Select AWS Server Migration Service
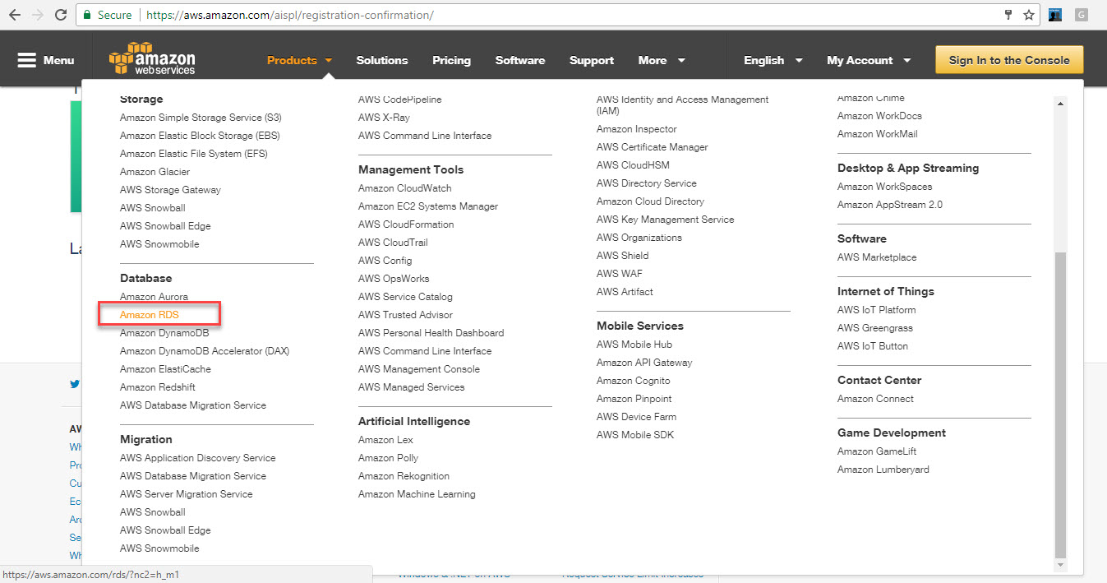This screenshot has width=1107, height=583. point(187,494)
